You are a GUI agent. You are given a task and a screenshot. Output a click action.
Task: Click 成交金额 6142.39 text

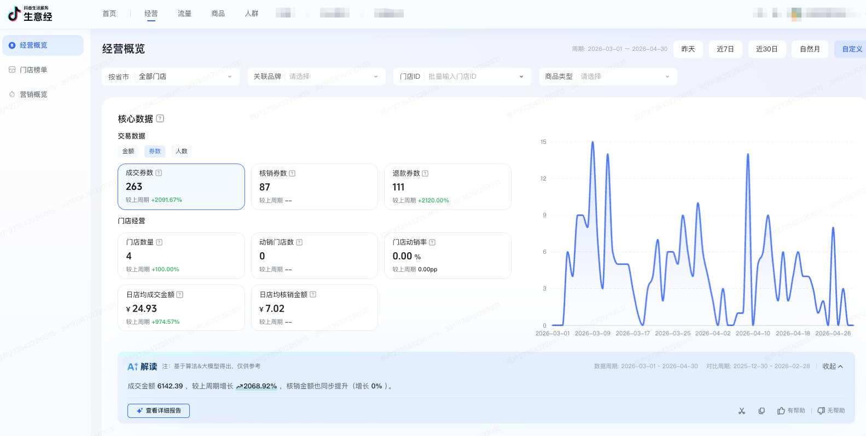click(155, 386)
